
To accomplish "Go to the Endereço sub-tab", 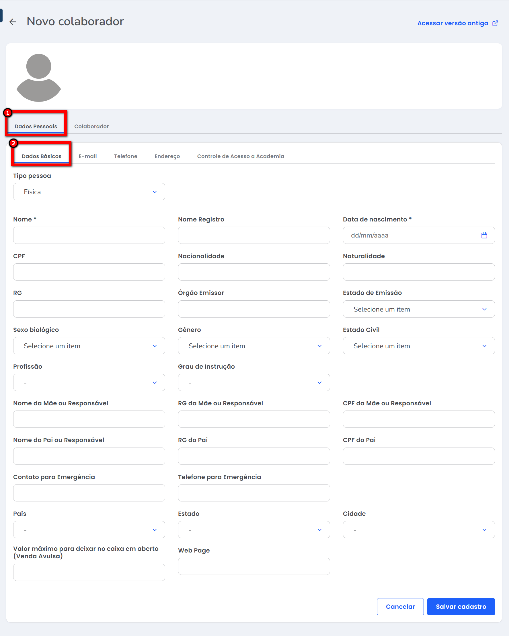I will (167, 156).
